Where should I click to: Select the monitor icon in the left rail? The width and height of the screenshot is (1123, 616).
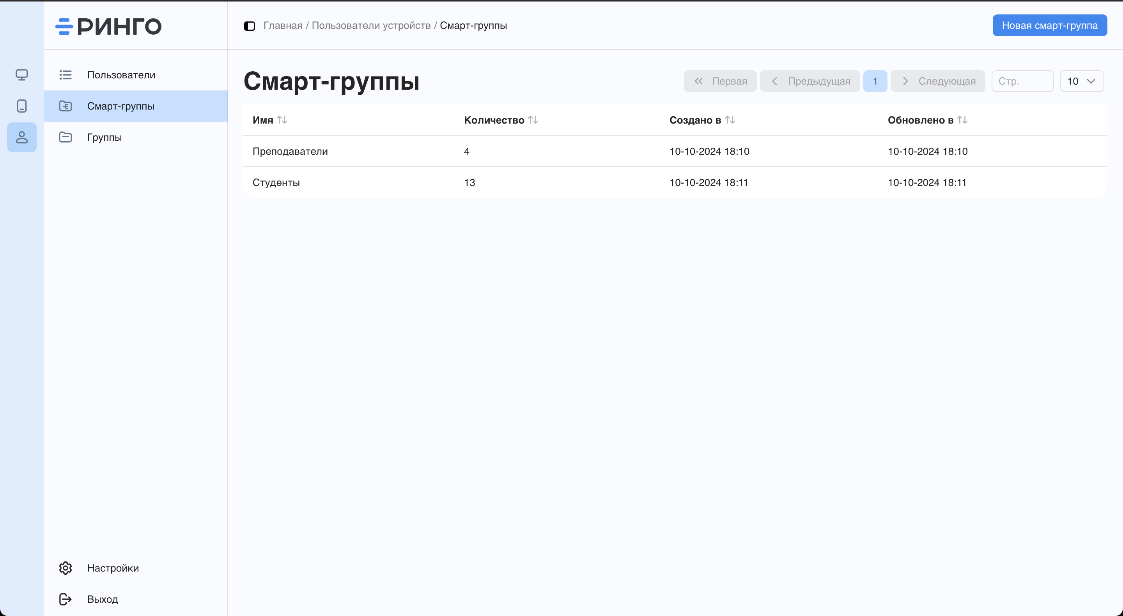21,74
